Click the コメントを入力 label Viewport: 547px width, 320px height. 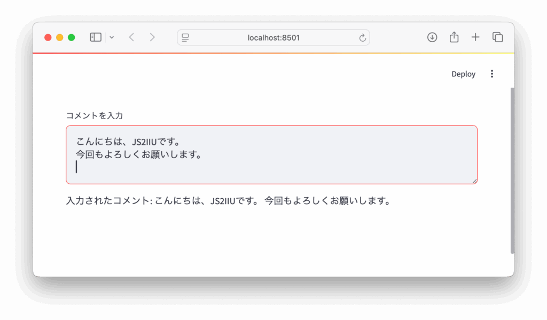[95, 115]
